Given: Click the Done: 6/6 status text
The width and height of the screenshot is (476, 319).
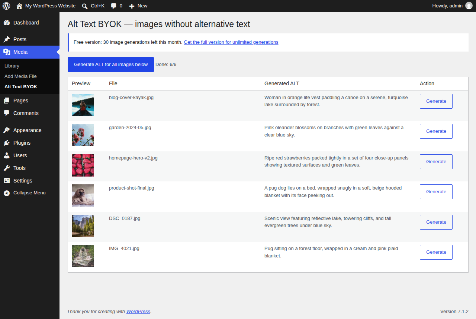Looking at the screenshot, I should 166,65.
